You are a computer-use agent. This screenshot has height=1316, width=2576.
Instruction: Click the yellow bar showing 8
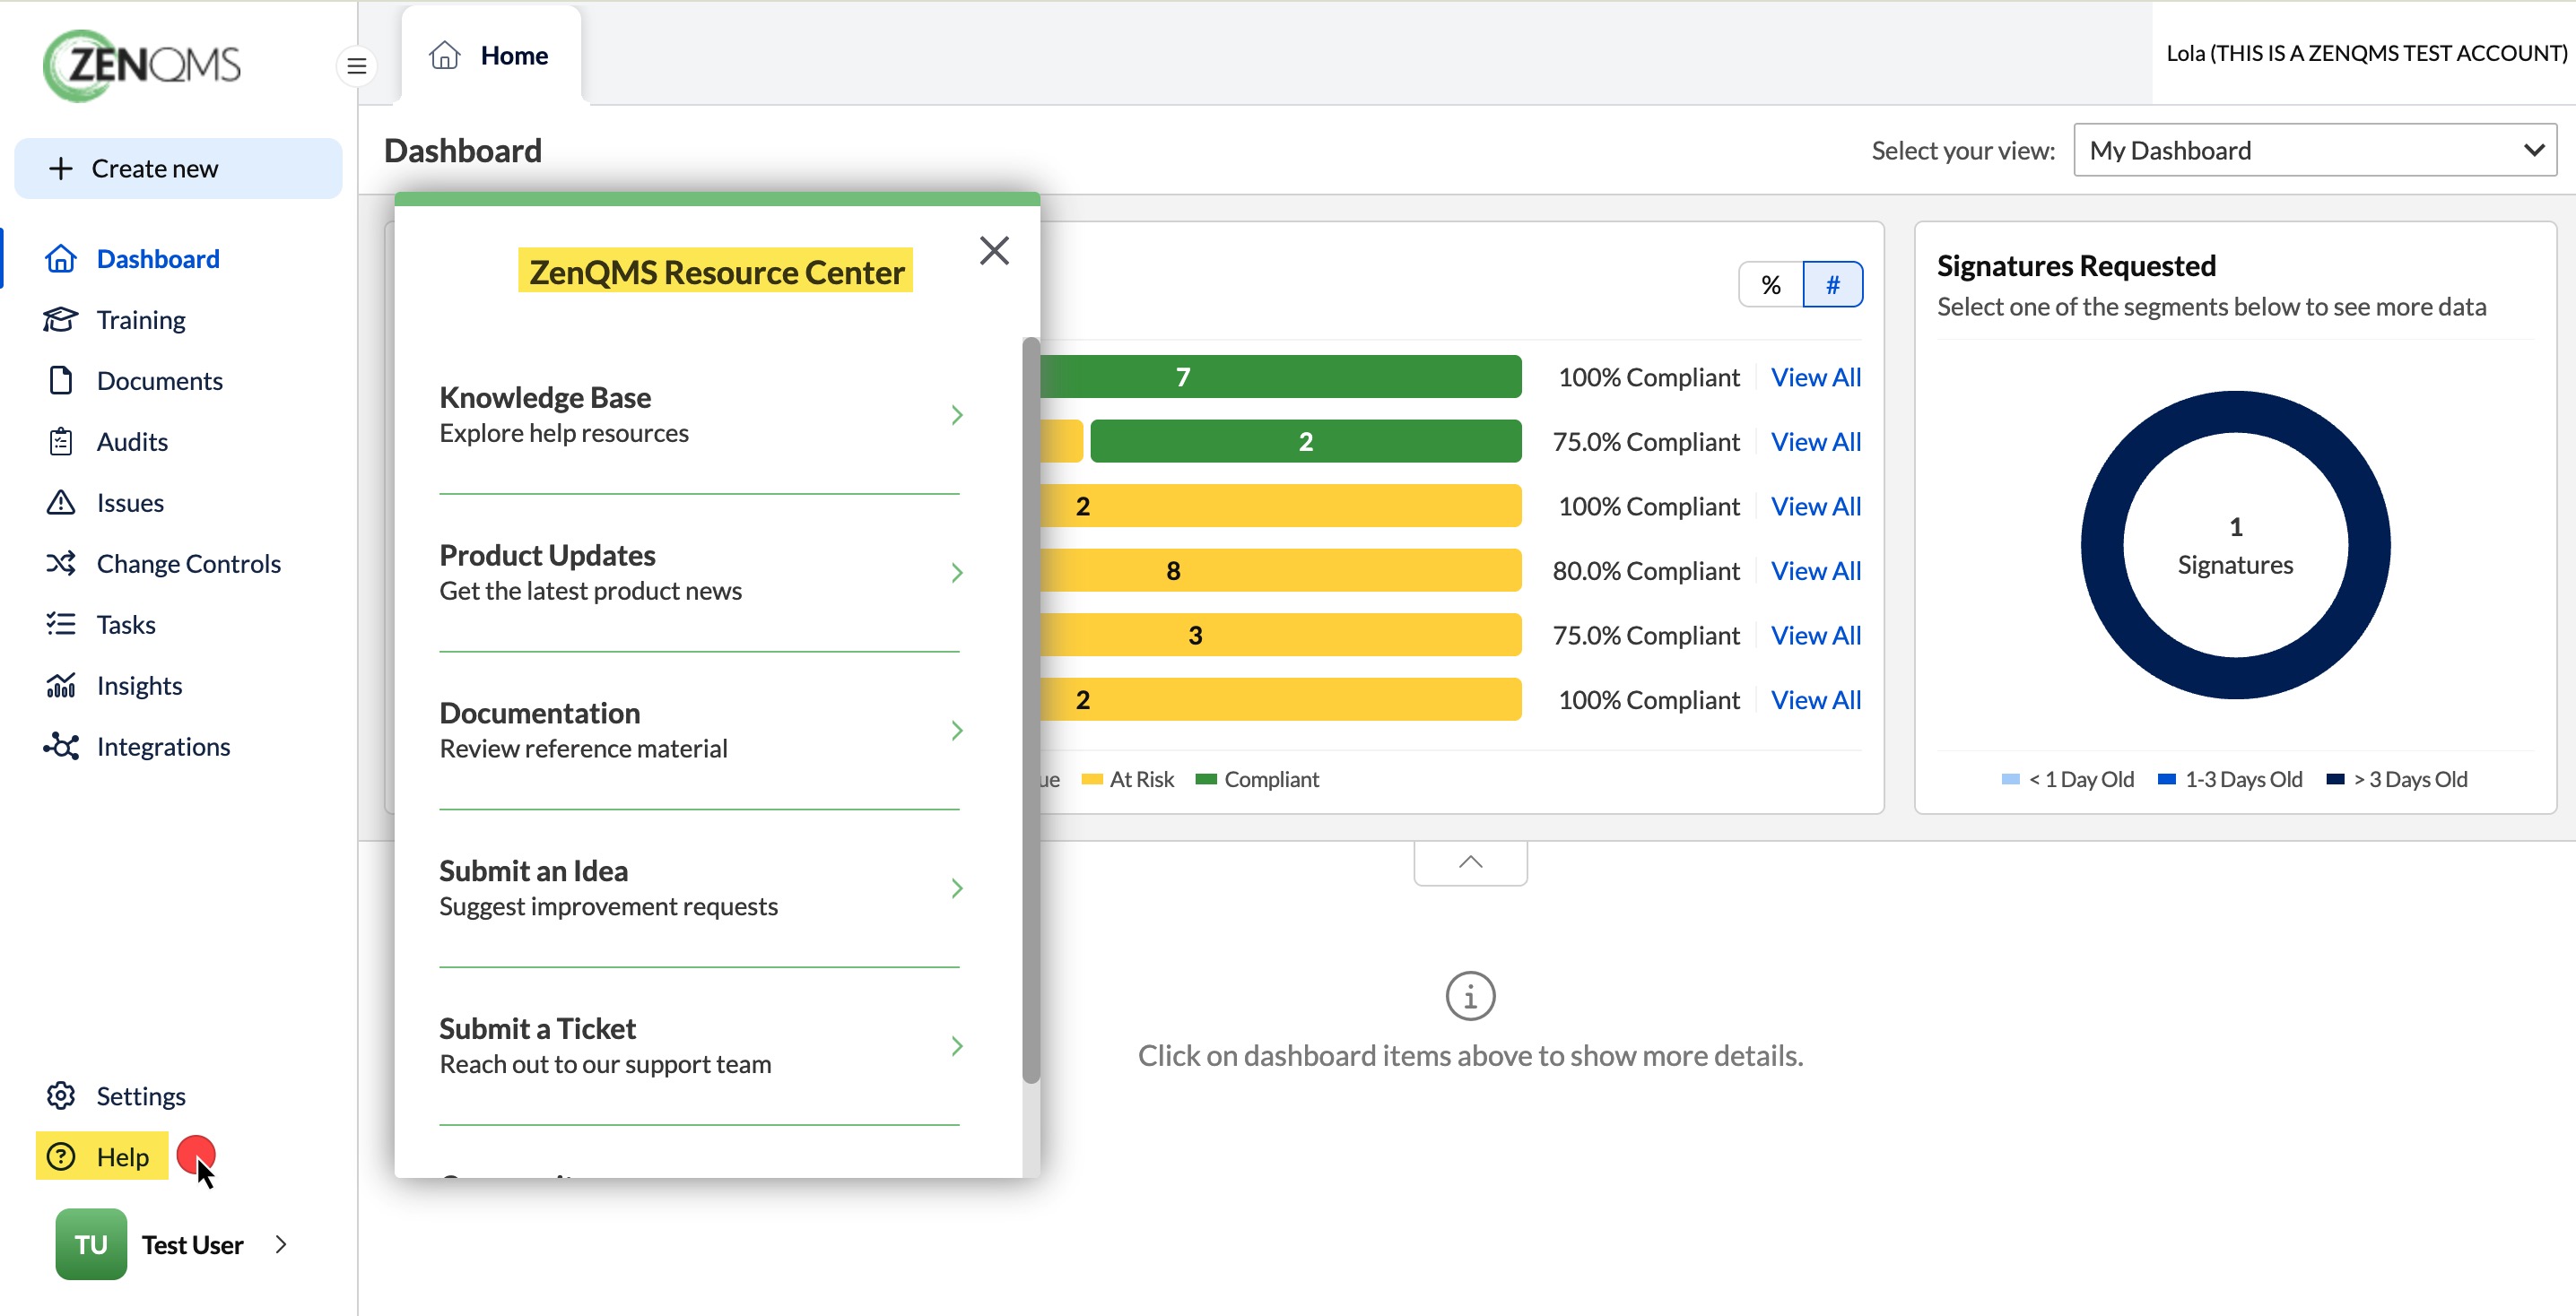tap(1281, 570)
